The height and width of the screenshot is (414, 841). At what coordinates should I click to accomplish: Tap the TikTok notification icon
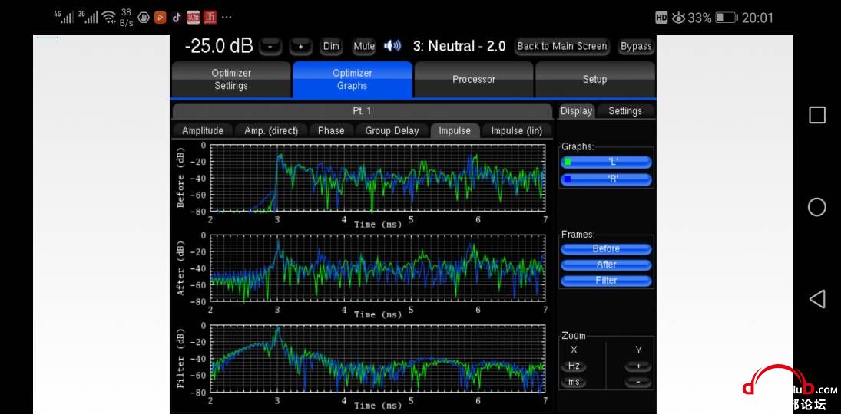click(177, 18)
